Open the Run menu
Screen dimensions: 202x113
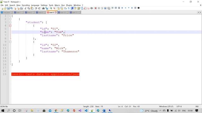[63, 5]
